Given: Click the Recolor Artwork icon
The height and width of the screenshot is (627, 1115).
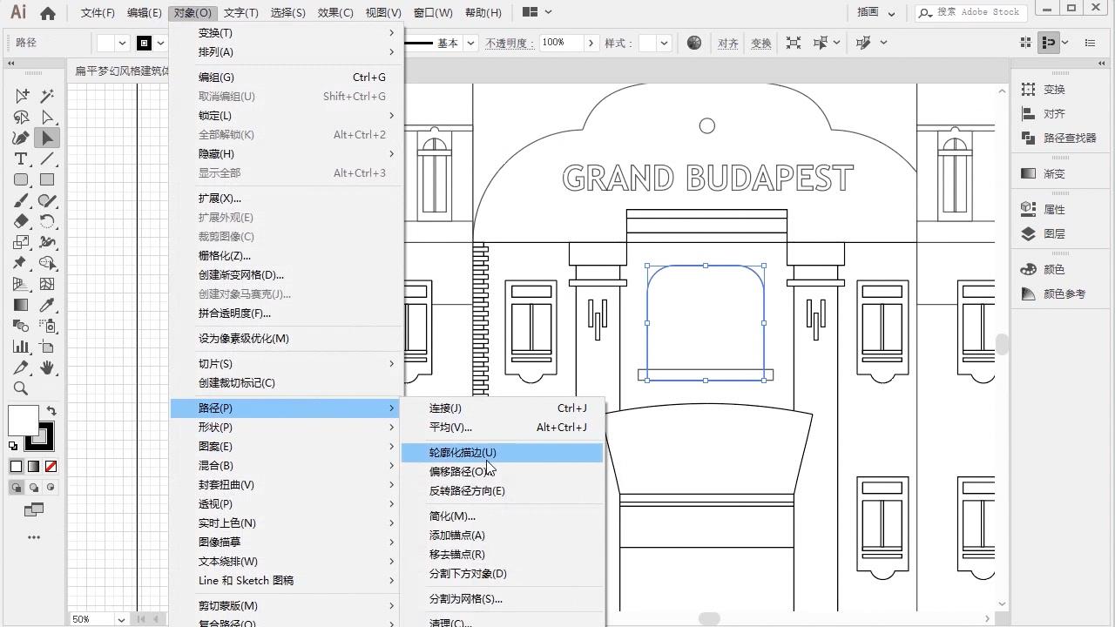Looking at the screenshot, I should 694,43.
